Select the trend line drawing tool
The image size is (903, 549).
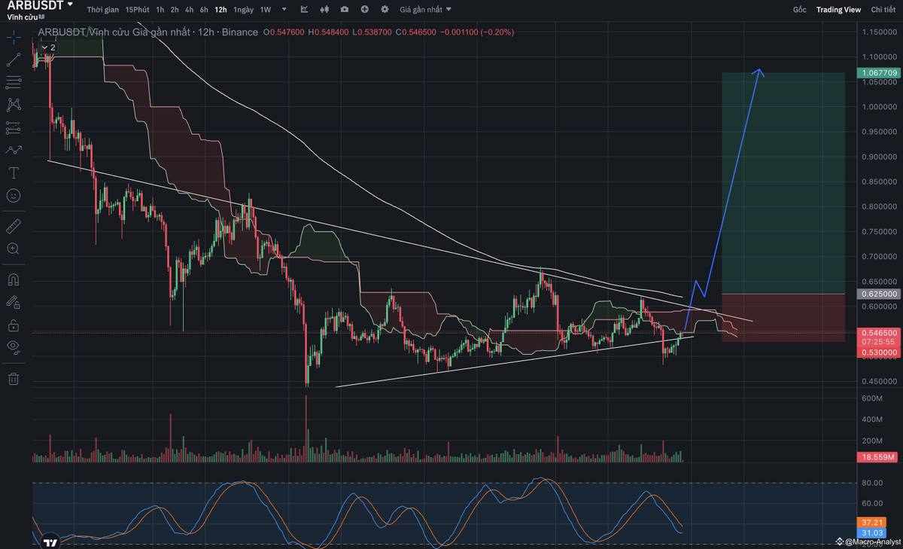pyautogui.click(x=13, y=59)
